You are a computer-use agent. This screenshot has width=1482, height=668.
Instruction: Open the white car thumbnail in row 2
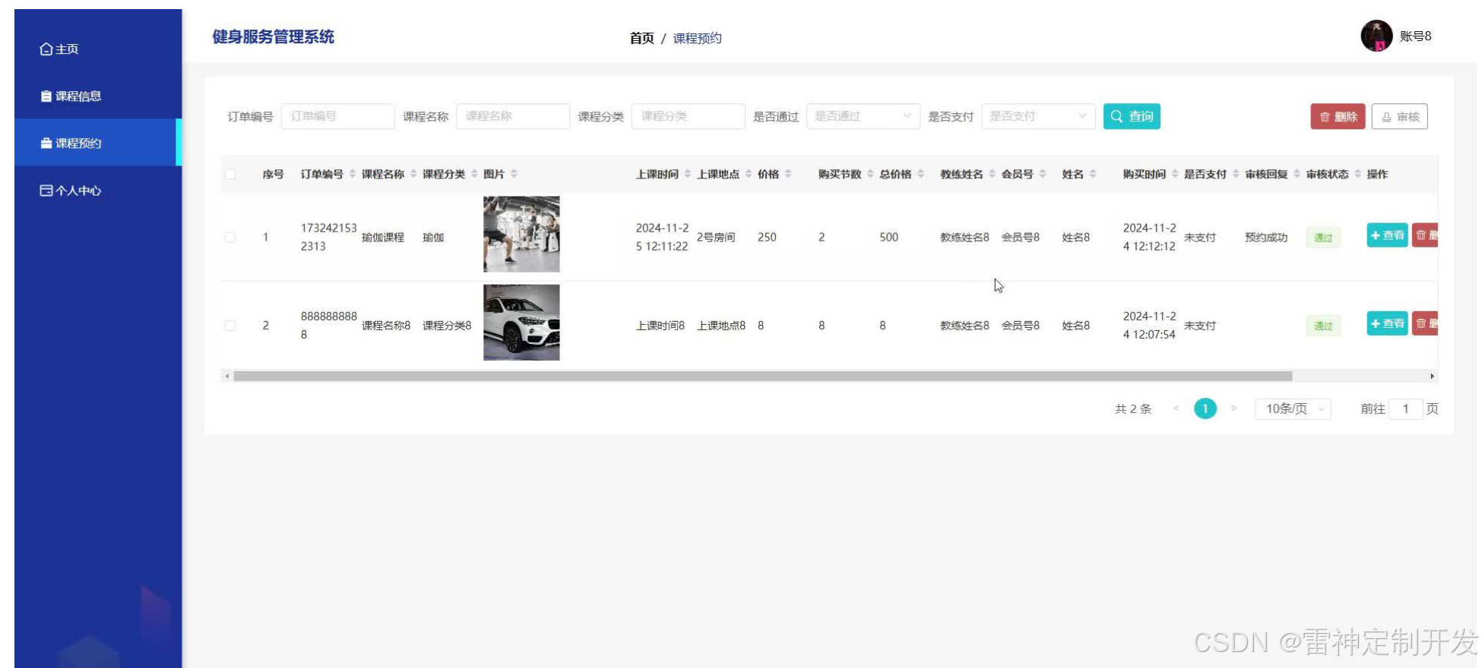(x=521, y=323)
